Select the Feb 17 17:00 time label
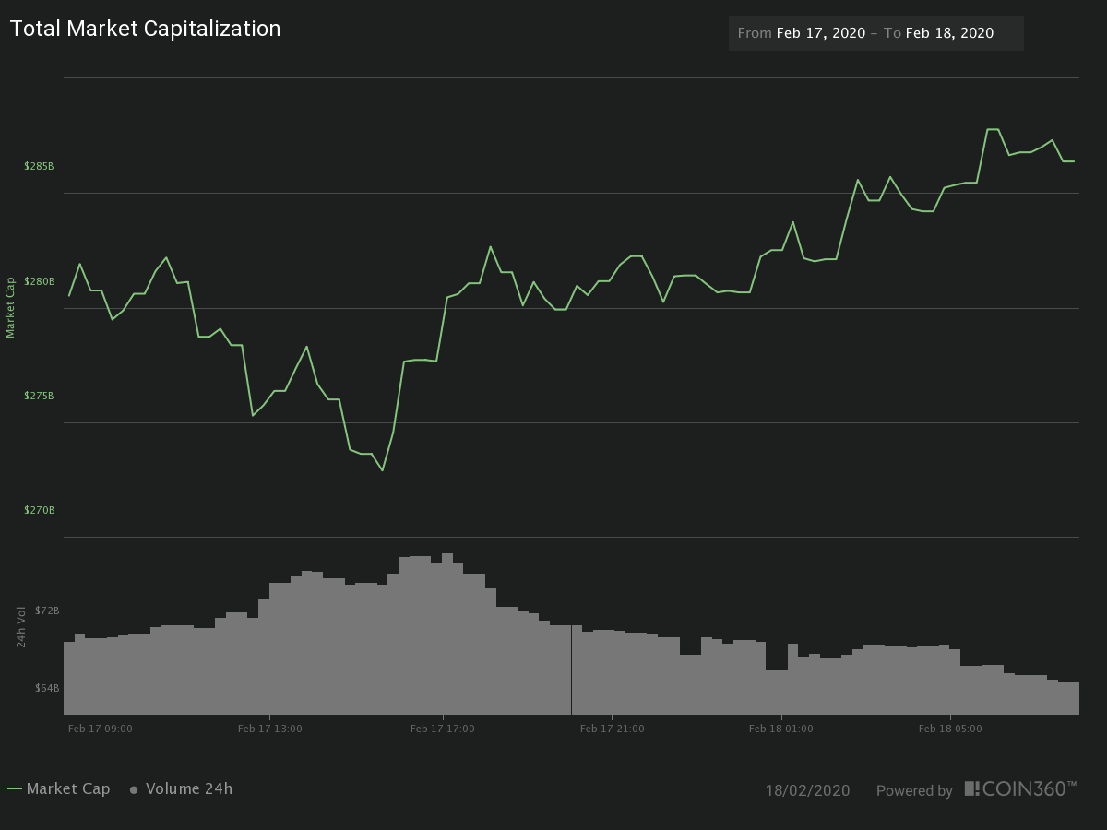 pos(443,729)
